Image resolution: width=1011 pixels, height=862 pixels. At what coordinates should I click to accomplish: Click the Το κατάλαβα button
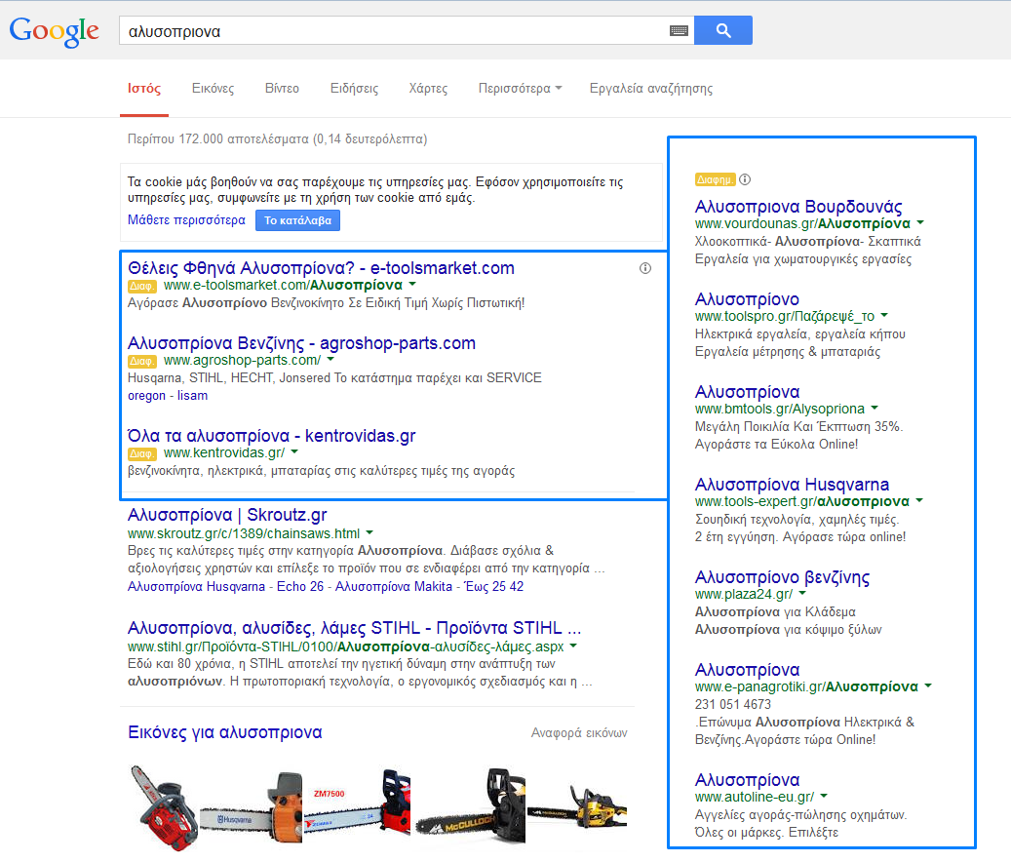tap(298, 220)
